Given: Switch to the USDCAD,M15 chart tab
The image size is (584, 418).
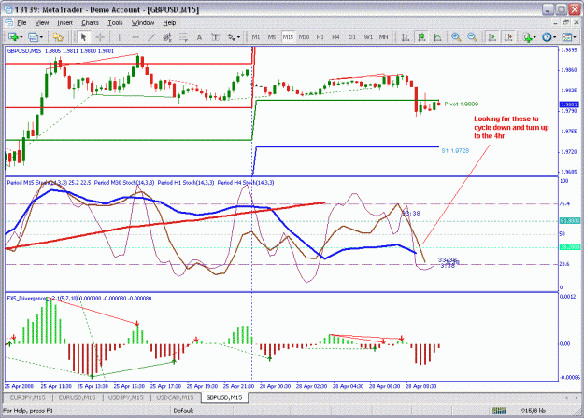Looking at the screenshot, I should pos(175,397).
